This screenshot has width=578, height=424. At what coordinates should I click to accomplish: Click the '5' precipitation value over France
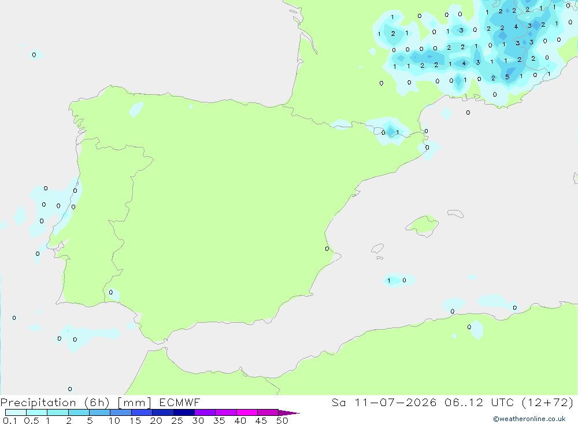click(x=507, y=77)
